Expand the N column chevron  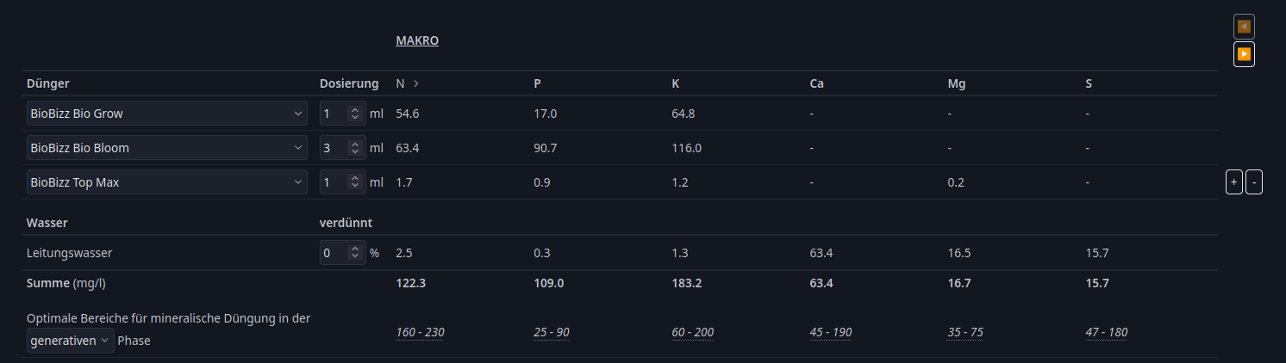click(x=416, y=83)
